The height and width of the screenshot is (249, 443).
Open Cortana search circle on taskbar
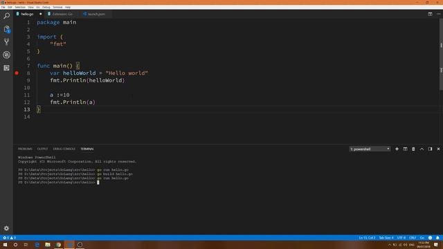coord(15,244)
